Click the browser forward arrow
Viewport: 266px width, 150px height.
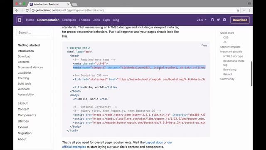click(x=22, y=10)
